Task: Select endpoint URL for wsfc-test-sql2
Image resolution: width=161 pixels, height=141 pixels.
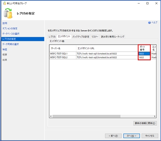Action: pyautogui.click(x=107, y=57)
